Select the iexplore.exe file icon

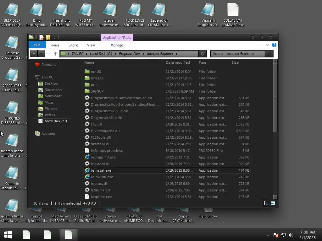pyautogui.click(x=87, y=196)
